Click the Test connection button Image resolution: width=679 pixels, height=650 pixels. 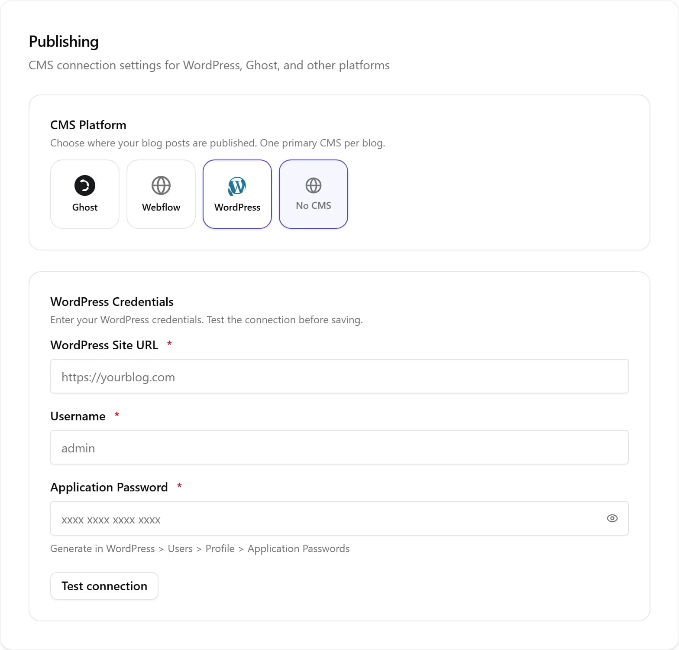coord(104,586)
